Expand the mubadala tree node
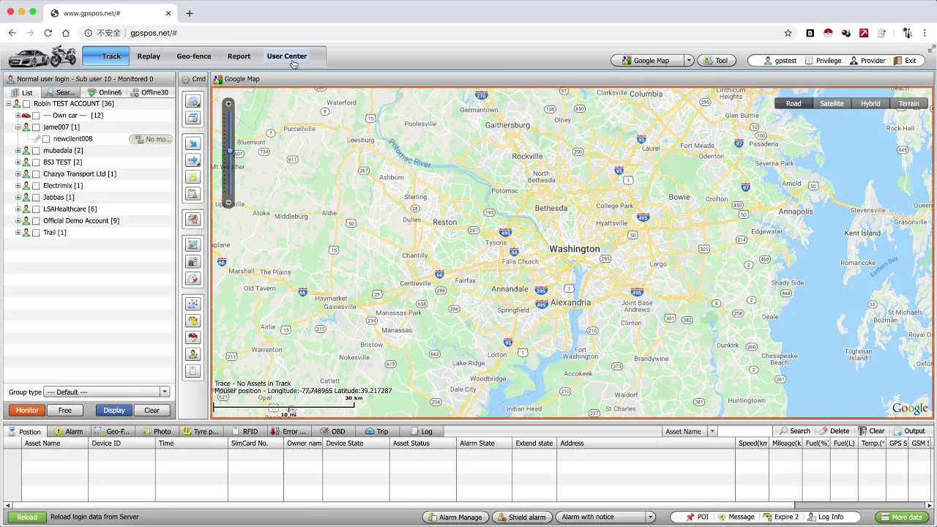This screenshot has width=937, height=527. point(18,151)
